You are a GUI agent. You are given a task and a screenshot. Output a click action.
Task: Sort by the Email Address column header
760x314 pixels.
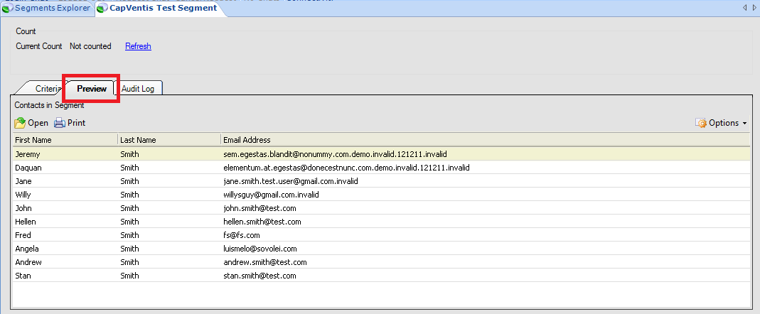[483, 140]
